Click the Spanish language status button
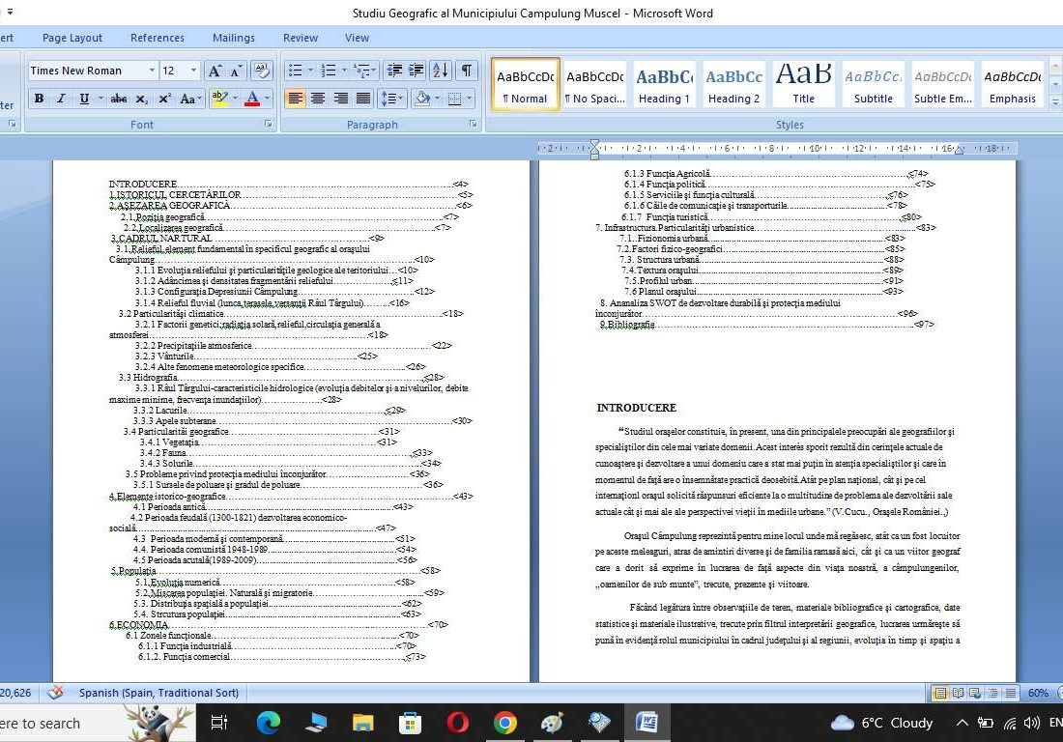Viewport: 1063px width, 742px height. click(x=158, y=693)
